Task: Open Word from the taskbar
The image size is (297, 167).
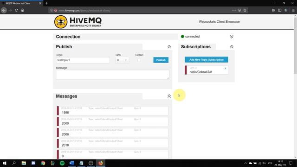Action: tap(72, 163)
